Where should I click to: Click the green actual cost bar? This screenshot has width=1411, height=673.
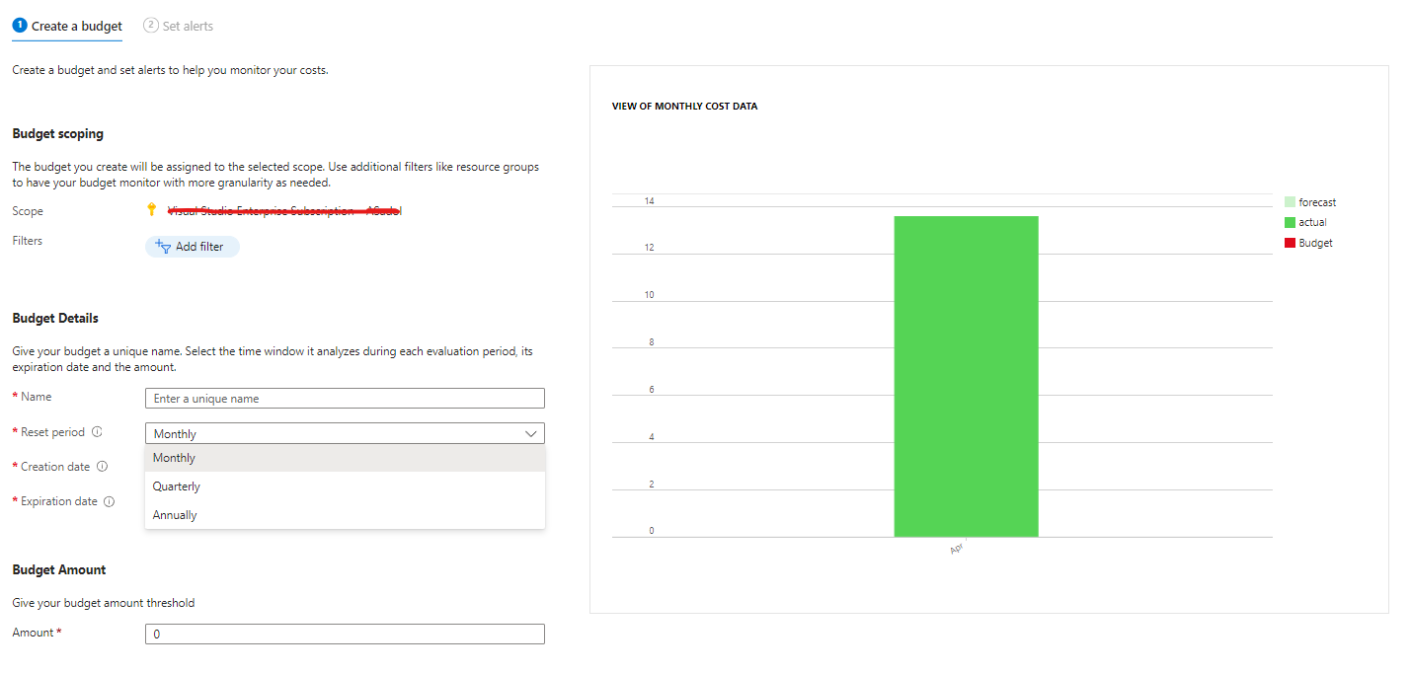tap(966, 376)
